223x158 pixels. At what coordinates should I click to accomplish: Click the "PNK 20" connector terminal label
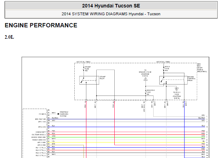coord(114,104)
